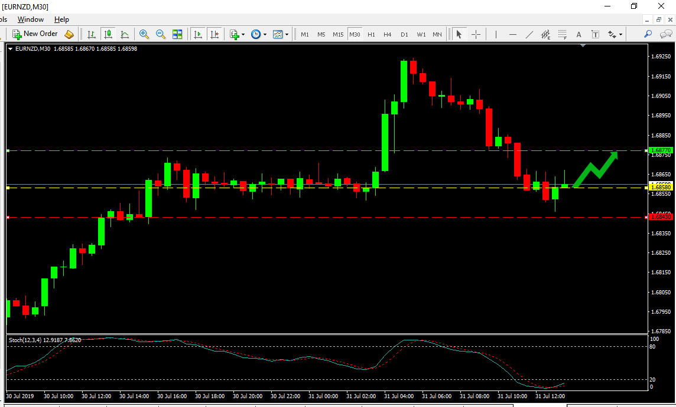Open the Help menu
The height and width of the screenshot is (407, 676).
61,19
